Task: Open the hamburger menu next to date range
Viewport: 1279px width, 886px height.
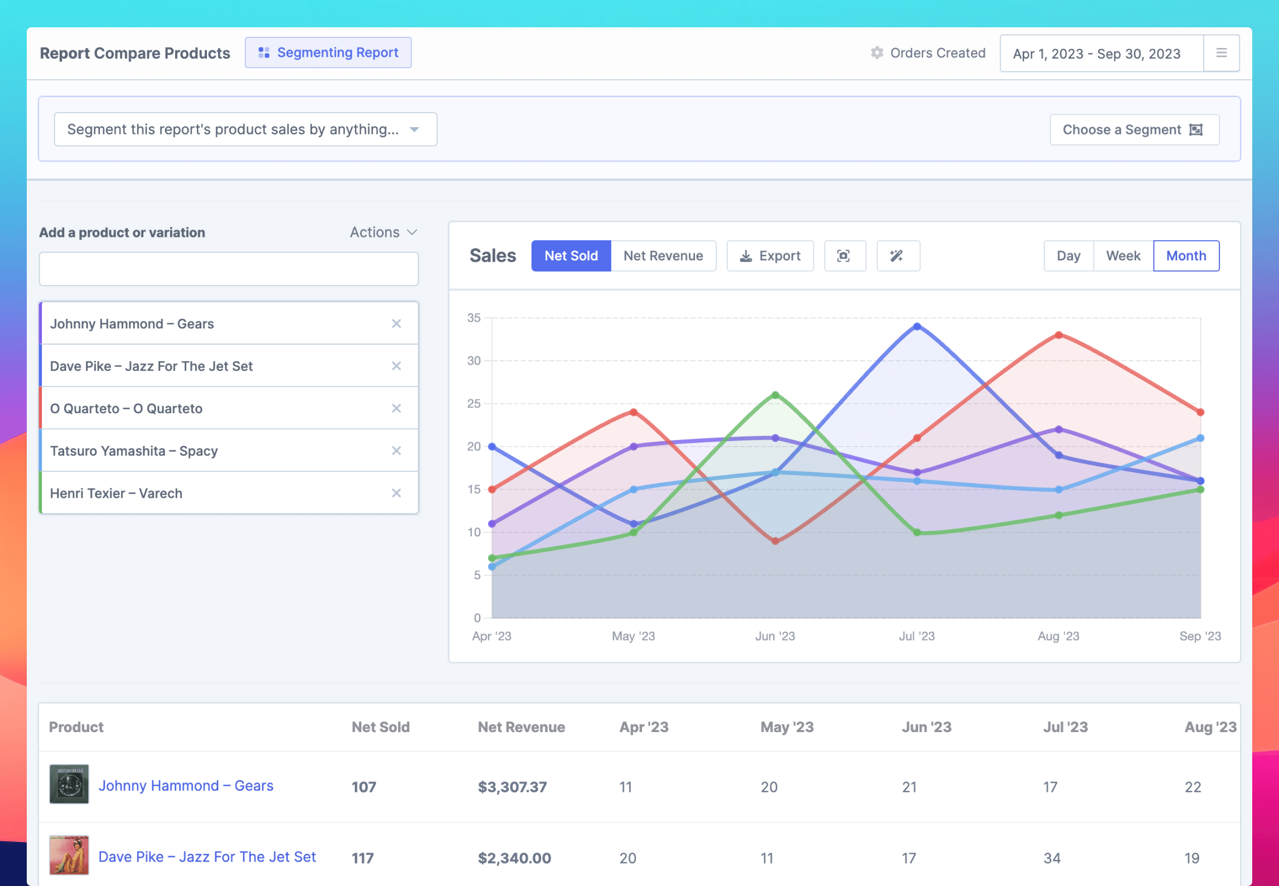Action: (x=1222, y=52)
